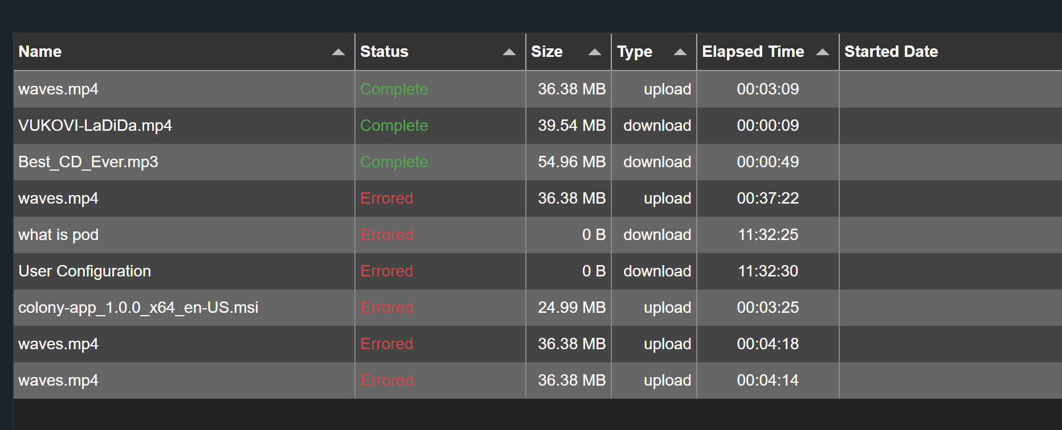Click the 00:37:22 elapsed time cell

(768, 199)
